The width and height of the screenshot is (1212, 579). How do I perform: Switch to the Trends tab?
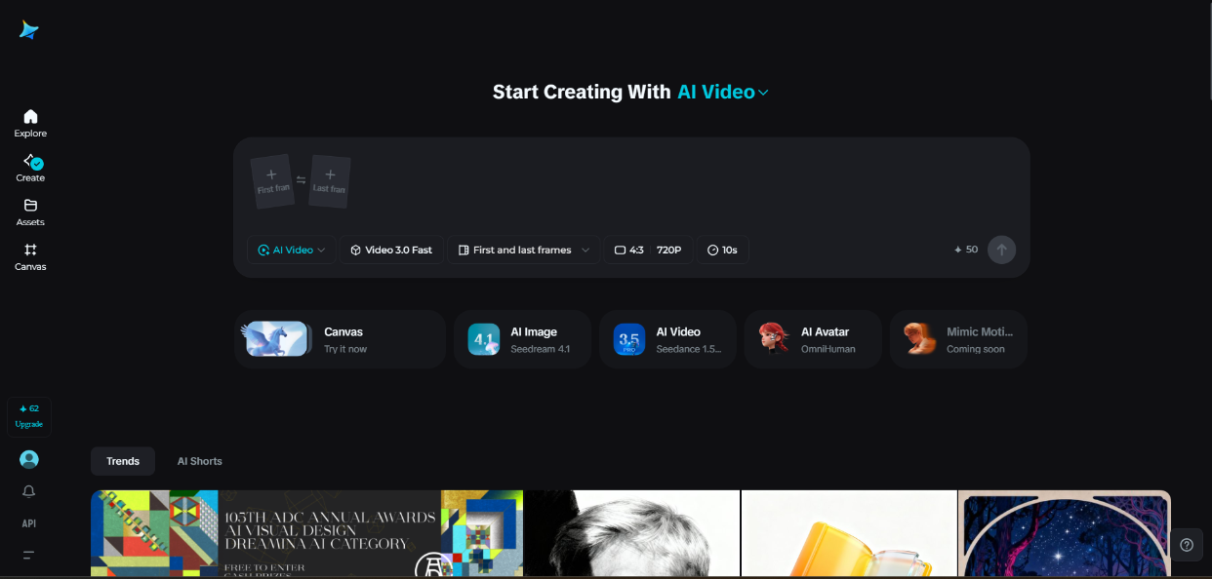pyautogui.click(x=123, y=461)
